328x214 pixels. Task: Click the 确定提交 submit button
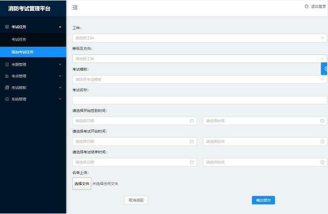pos(263,200)
